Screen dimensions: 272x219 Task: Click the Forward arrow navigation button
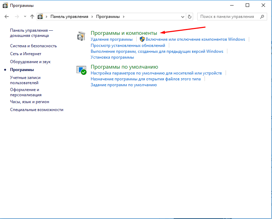tap(17, 17)
